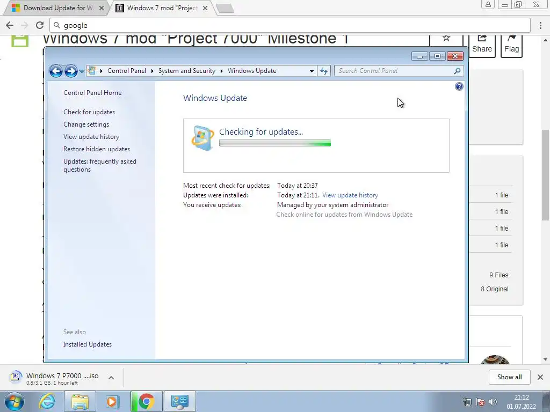
Task: Click the refresh button next to address bar
Action: pos(324,71)
